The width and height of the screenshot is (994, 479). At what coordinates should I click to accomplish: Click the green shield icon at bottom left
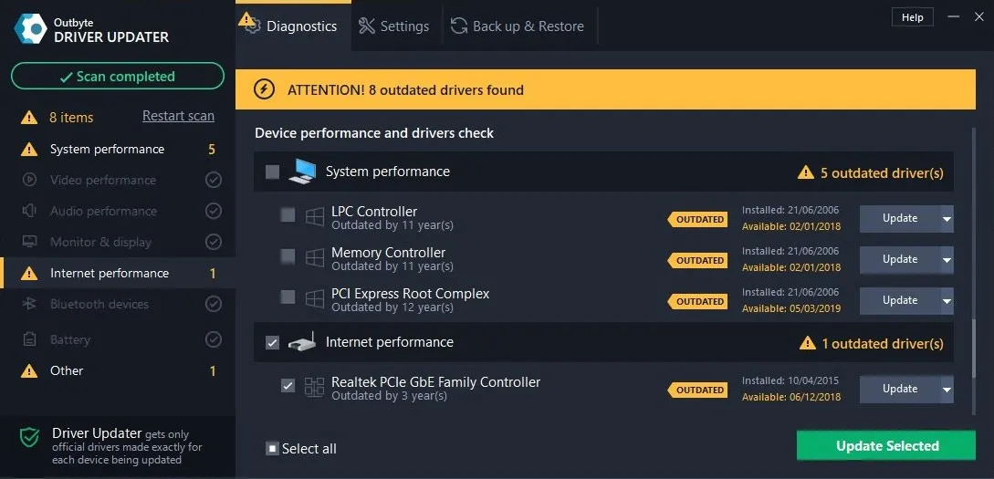[29, 437]
